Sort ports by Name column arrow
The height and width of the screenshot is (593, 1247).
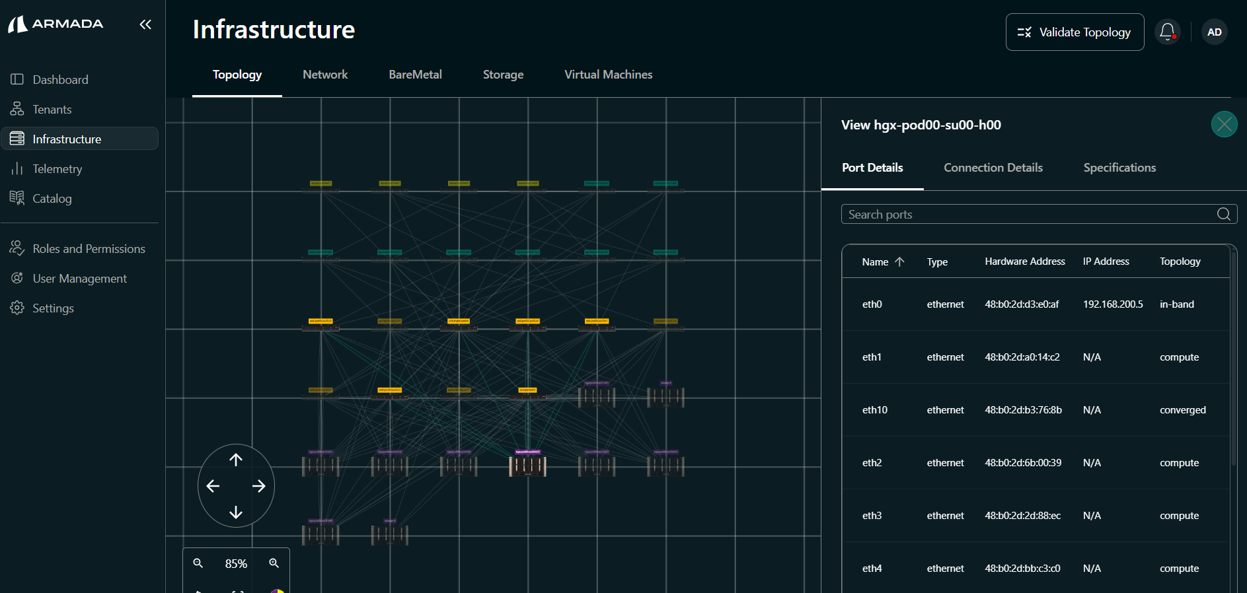pos(899,262)
